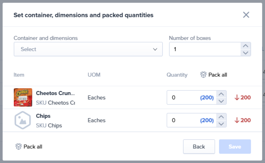This screenshot has height=163, width=265.
Task: Increment the Chips quantity with up arrow
Action: 221,117
